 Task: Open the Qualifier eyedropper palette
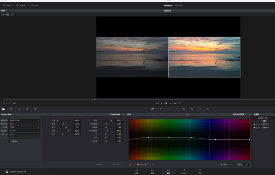pos(160,109)
